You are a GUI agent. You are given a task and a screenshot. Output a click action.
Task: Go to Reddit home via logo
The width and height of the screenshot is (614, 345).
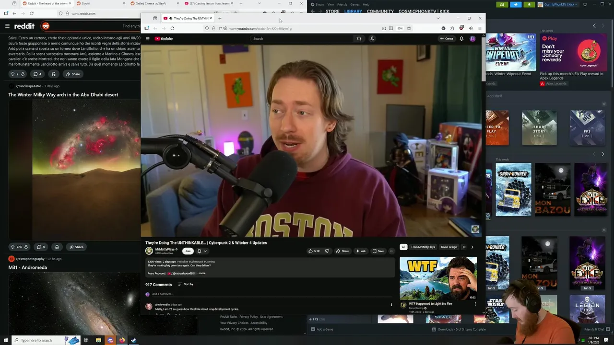coord(24,26)
